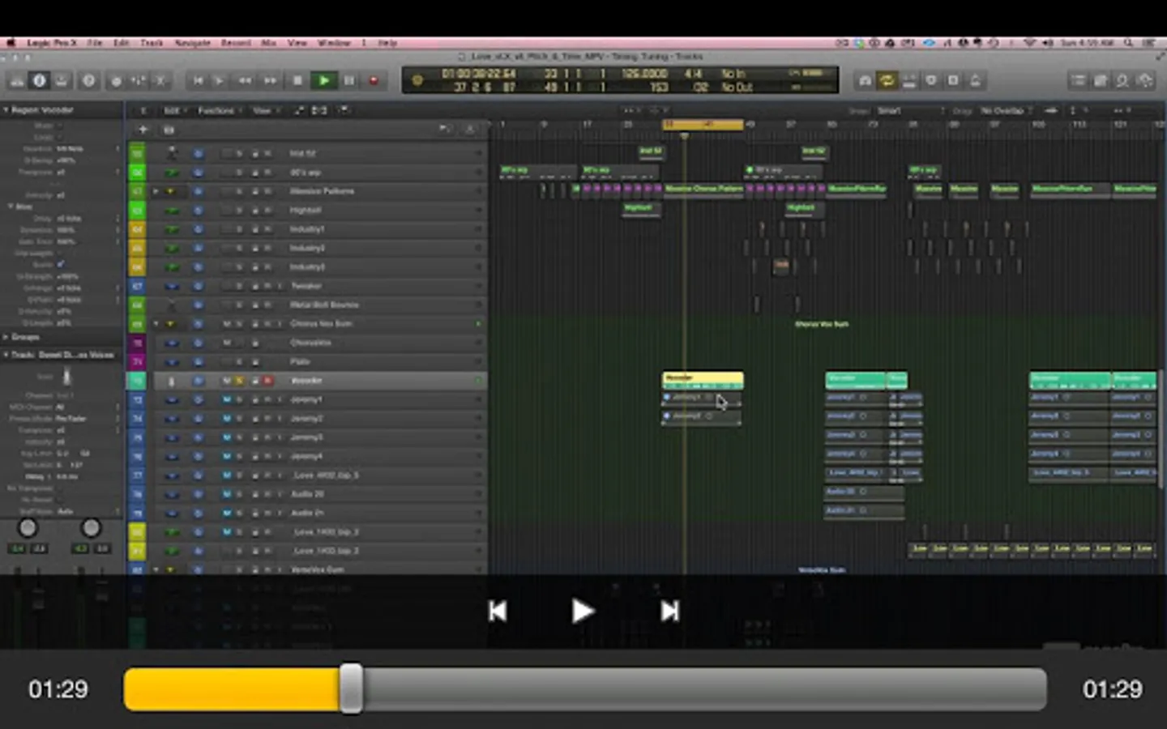This screenshot has height=729, width=1167.
Task: Collapse the Track inspector section
Action: [x=6, y=355]
